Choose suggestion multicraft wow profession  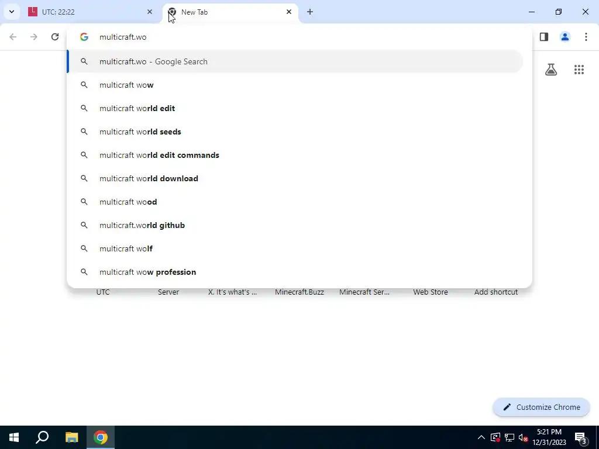point(295,272)
